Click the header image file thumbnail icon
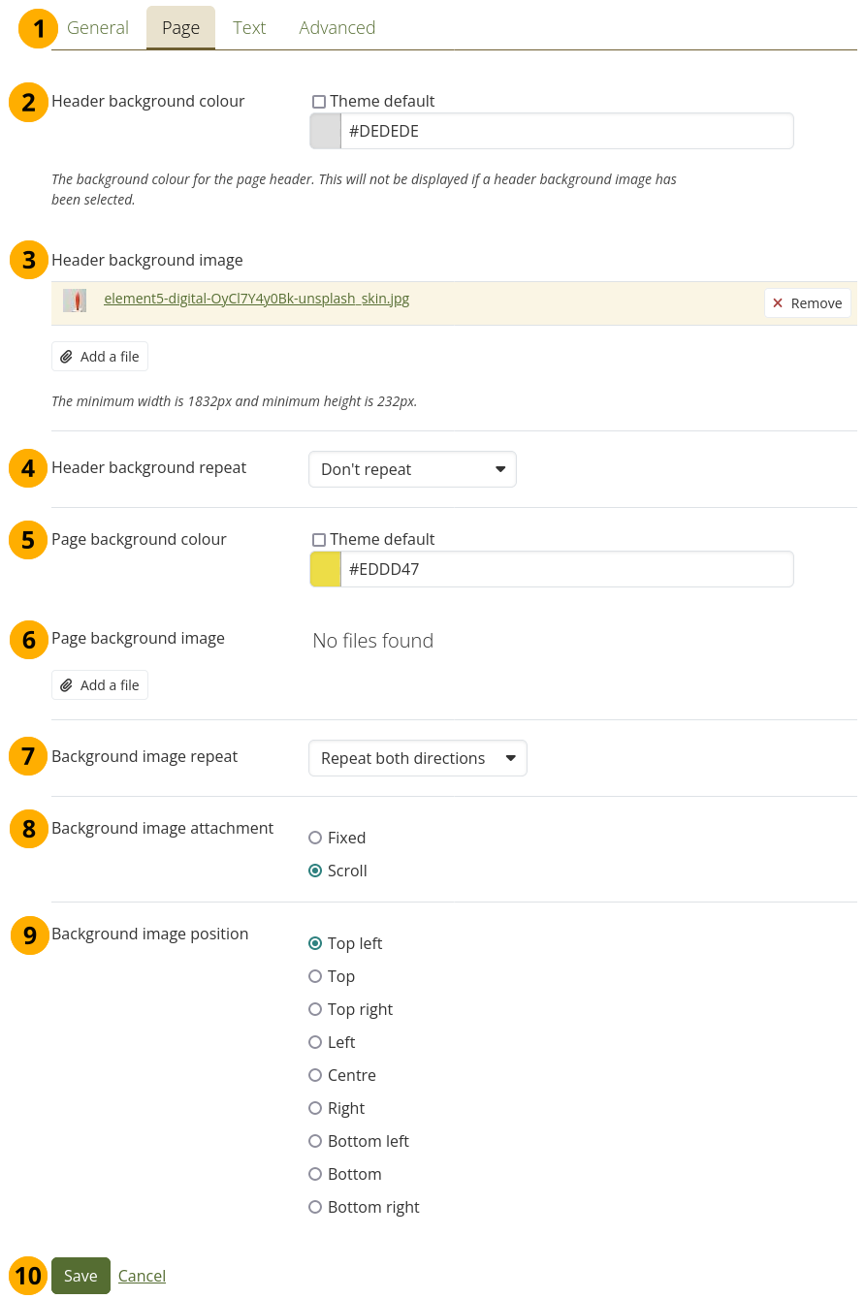The height and width of the screenshot is (1299, 866). (x=75, y=301)
